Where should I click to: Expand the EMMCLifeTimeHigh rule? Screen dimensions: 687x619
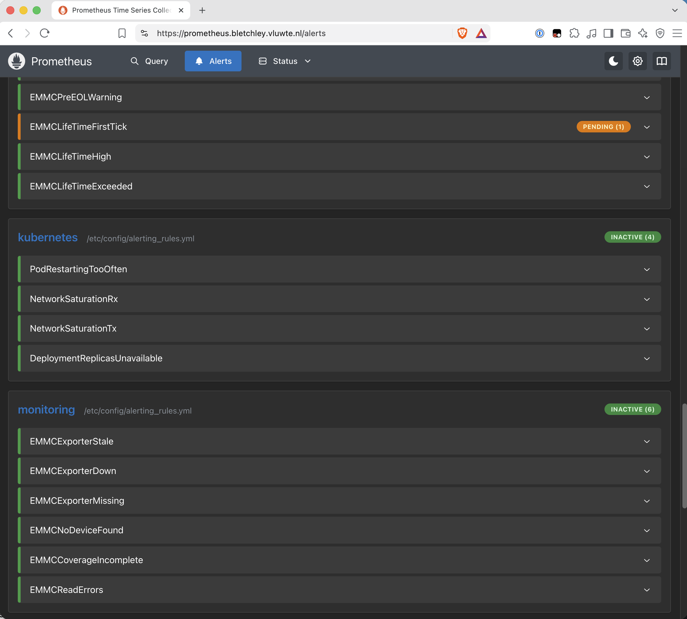coord(339,156)
